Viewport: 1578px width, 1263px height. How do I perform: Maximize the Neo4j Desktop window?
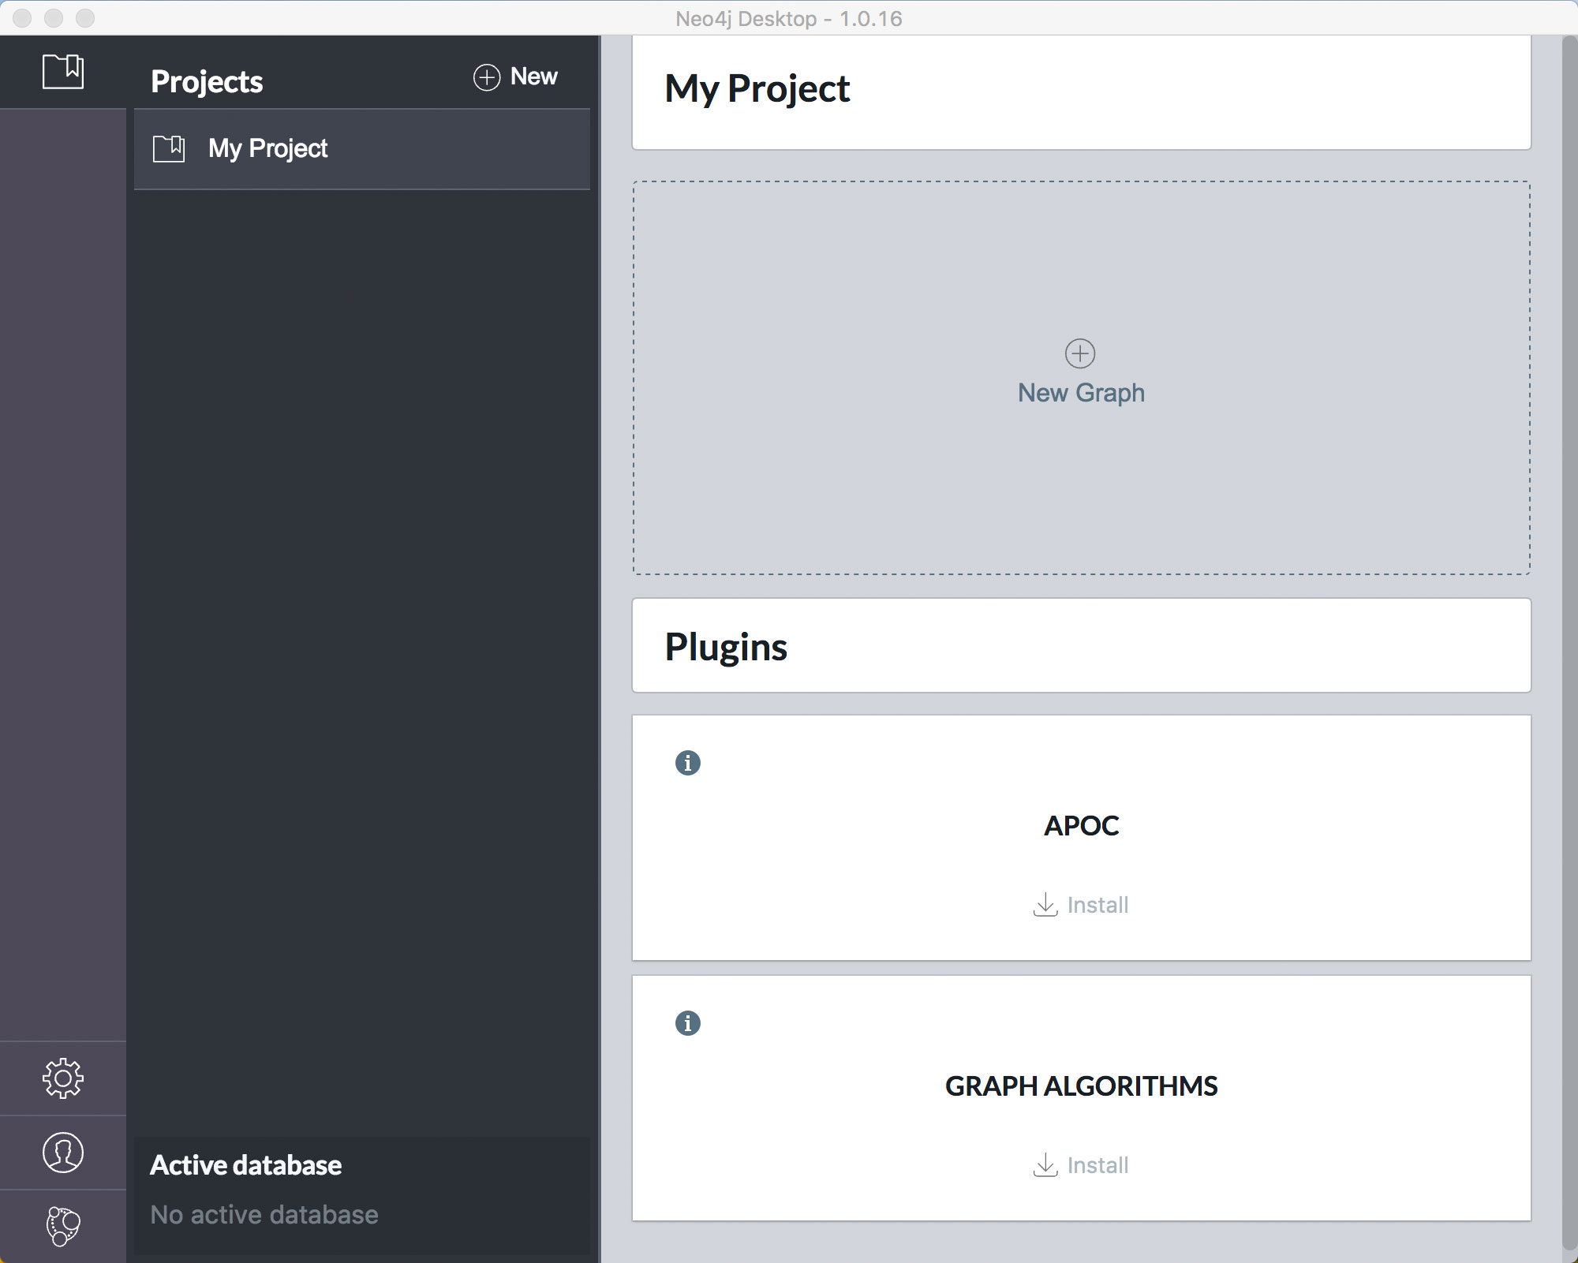(x=85, y=17)
